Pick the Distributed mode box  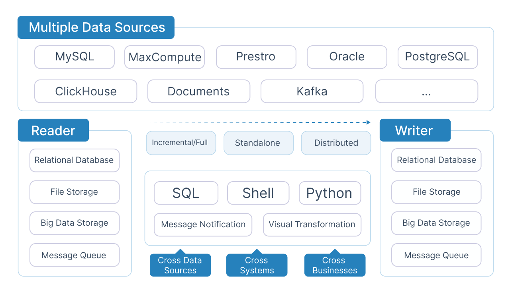coord(336,143)
